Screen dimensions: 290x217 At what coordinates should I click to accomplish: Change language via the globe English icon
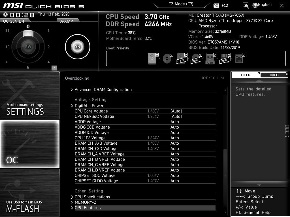point(262,5)
